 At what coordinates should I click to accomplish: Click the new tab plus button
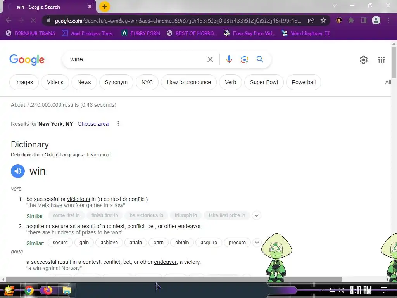coord(105,7)
